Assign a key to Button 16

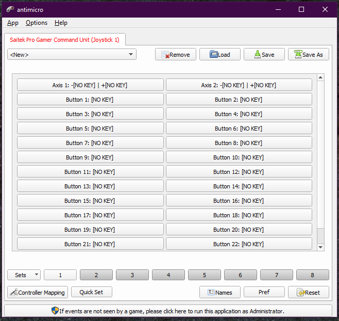click(x=239, y=201)
